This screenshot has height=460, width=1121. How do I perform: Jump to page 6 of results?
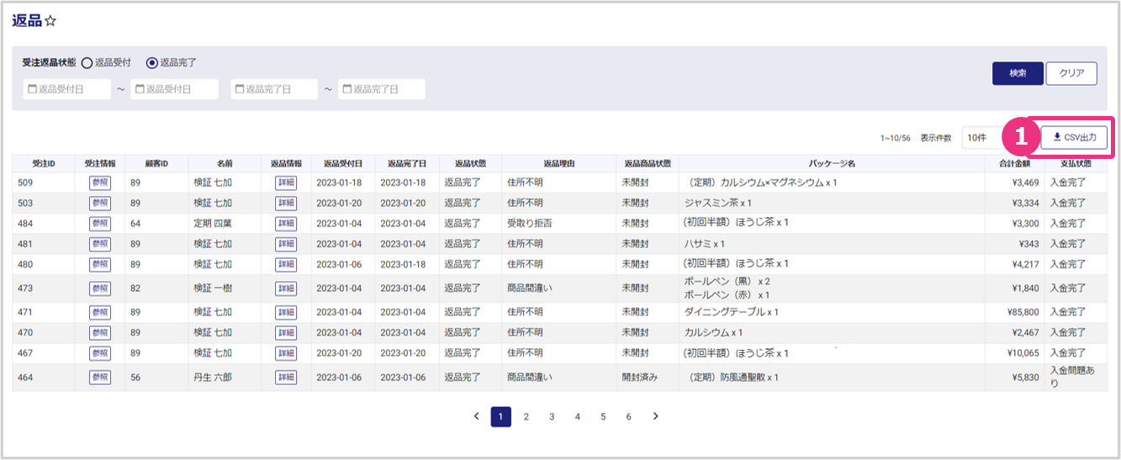coord(628,416)
